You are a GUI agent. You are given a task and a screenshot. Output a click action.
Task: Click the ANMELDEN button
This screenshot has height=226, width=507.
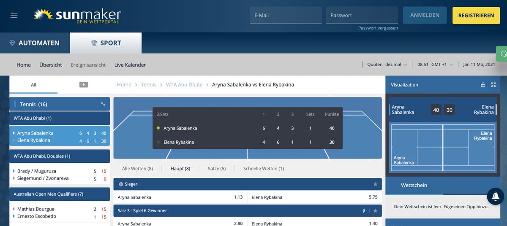tap(425, 15)
